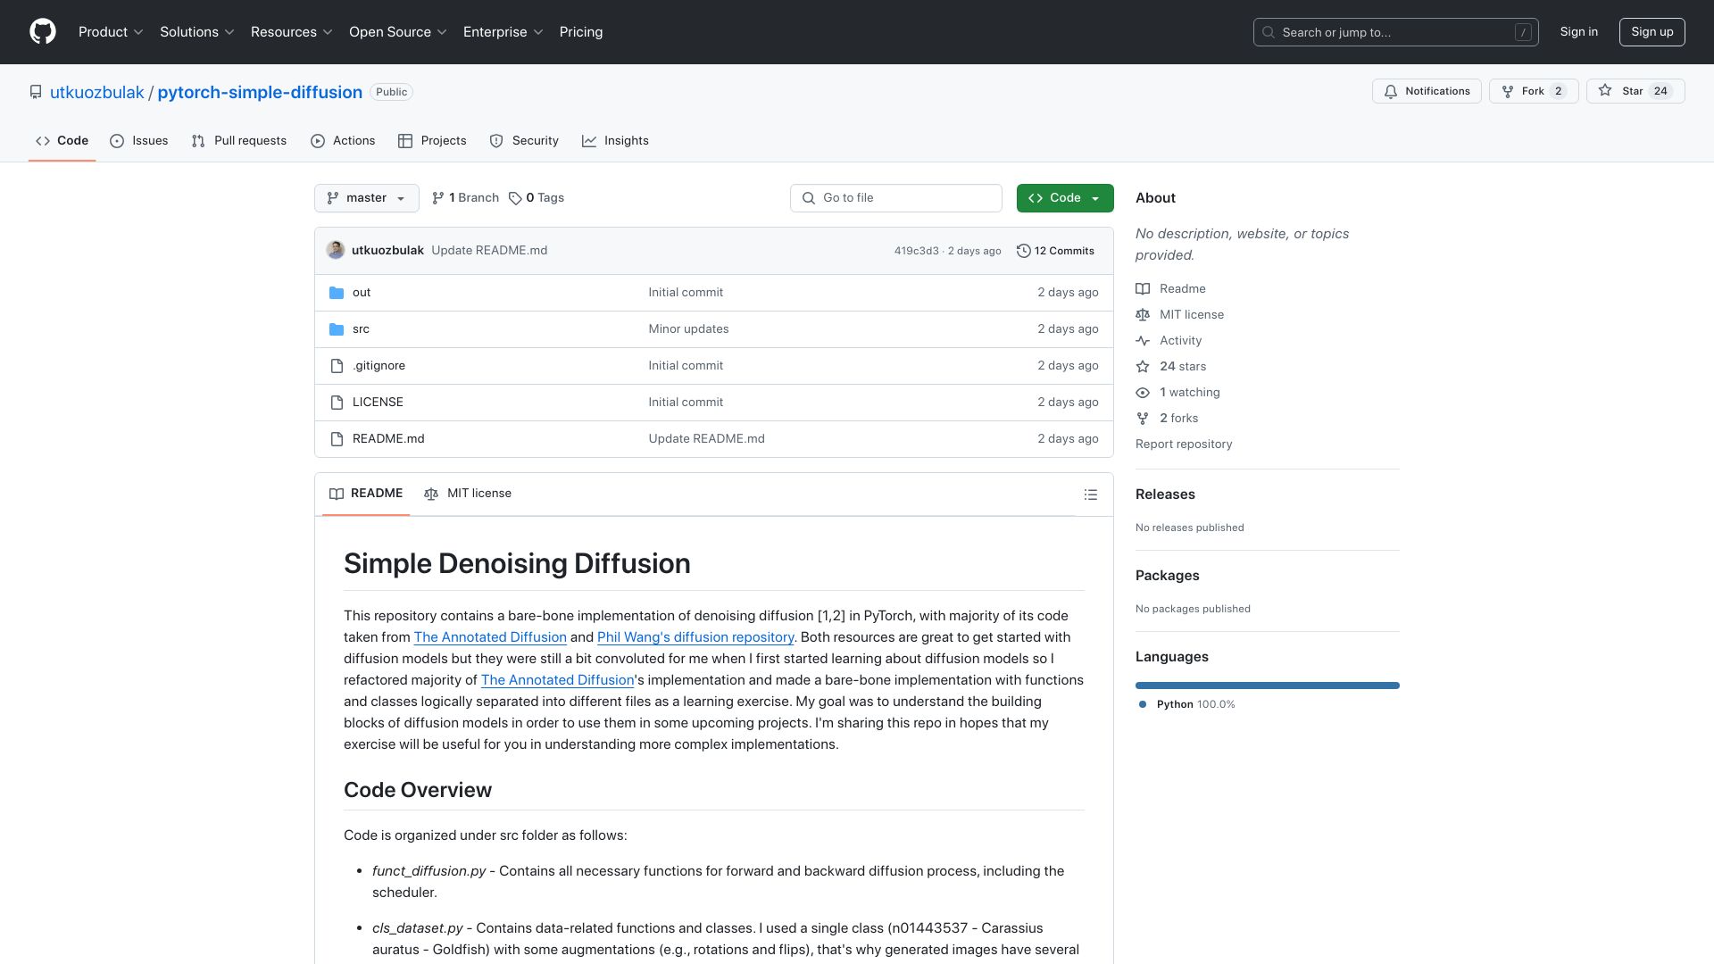Switch to the Security tab
Viewport: 1714px width, 964px height.
click(x=524, y=141)
